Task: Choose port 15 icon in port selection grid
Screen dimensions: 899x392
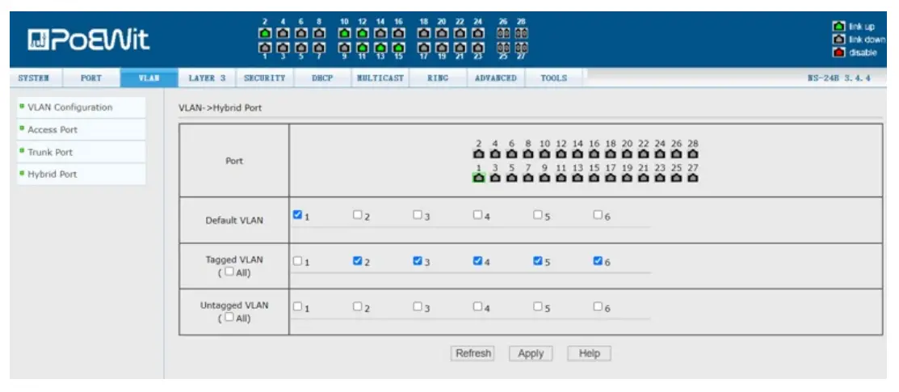Action: 594,178
